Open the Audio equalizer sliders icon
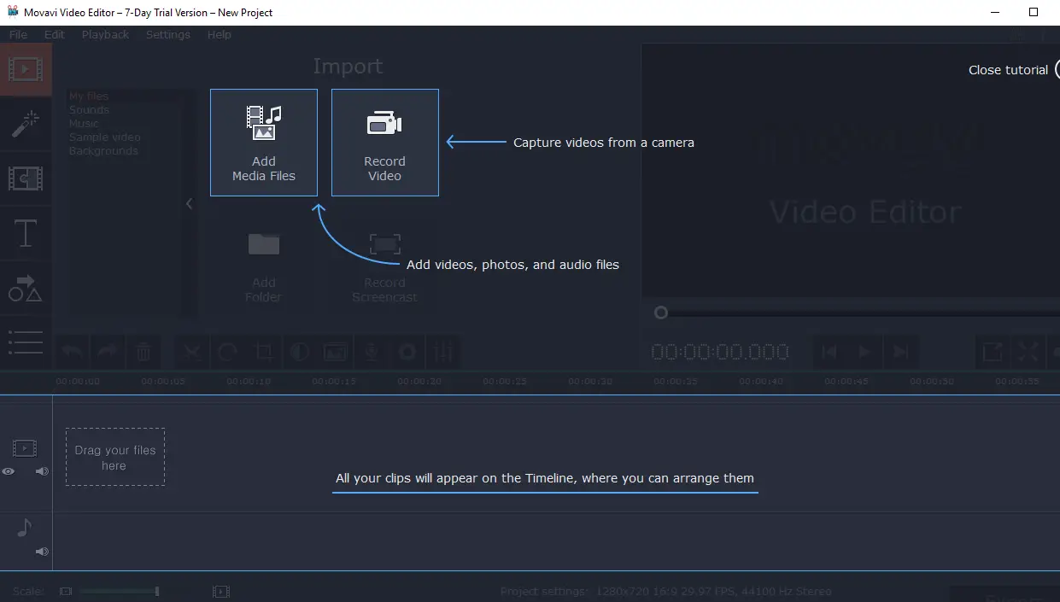Screen dimensions: 1060x602 (443, 351)
